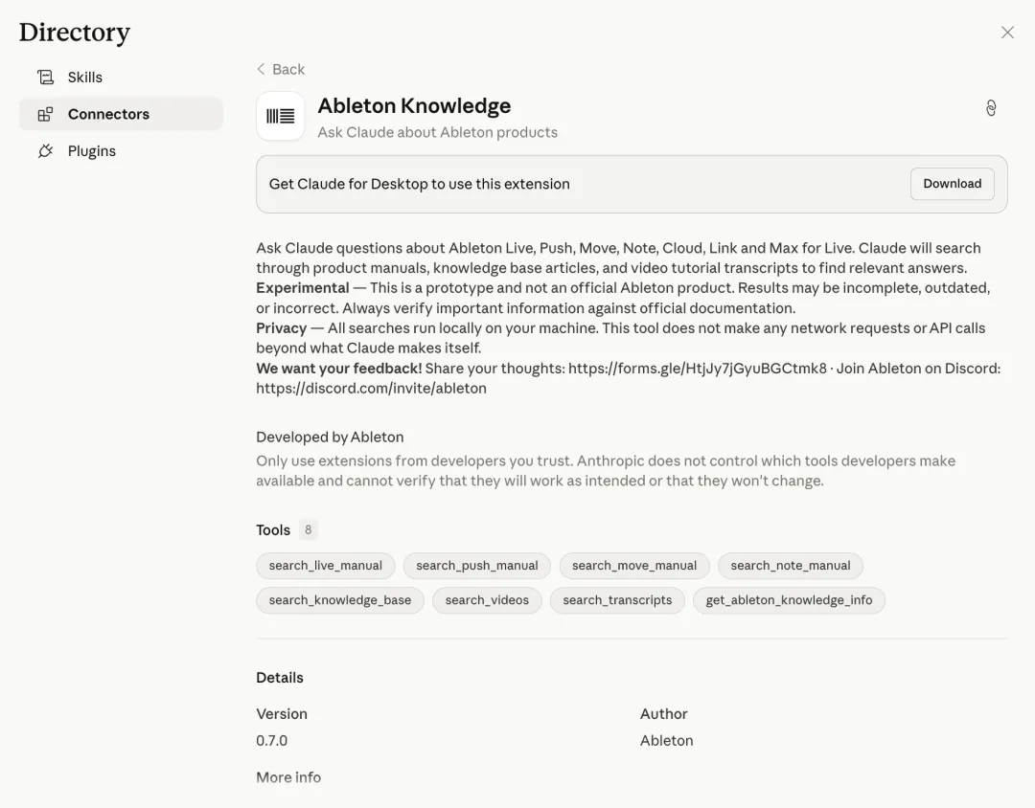Screen dimensions: 1035x808
Task: Click the Ableton Knowledge logo icon
Action: [281, 117]
